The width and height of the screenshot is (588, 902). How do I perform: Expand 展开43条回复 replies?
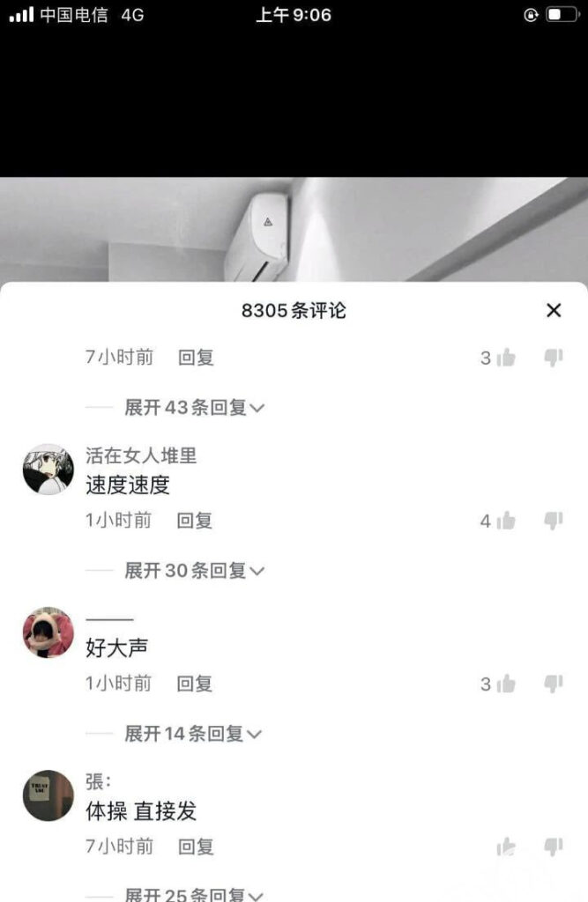click(x=194, y=407)
